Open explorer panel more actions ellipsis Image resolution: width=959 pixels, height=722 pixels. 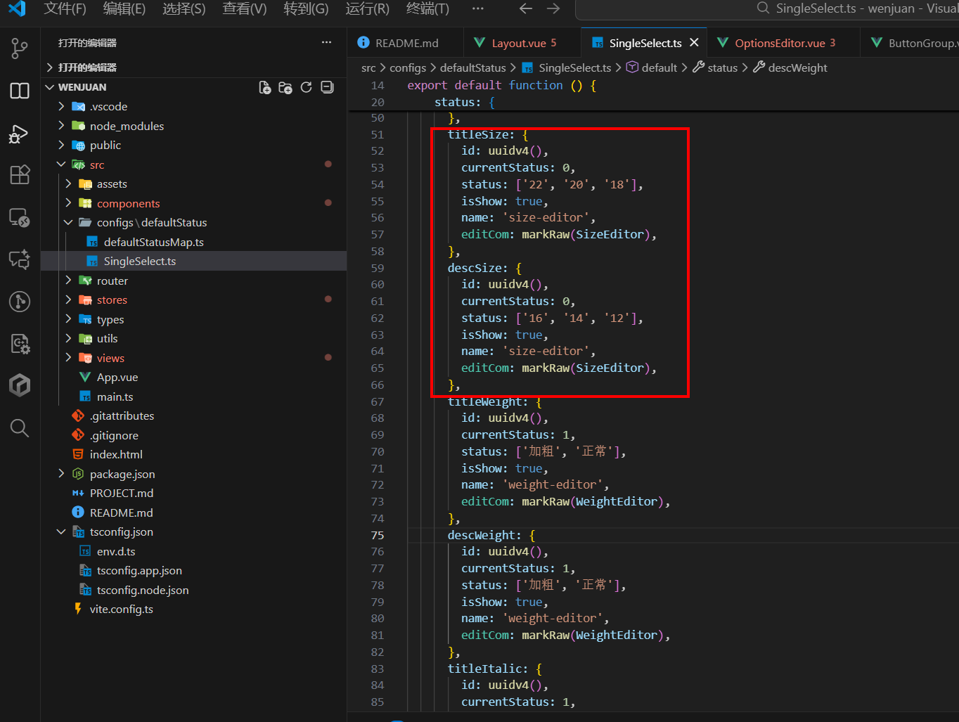point(326,43)
